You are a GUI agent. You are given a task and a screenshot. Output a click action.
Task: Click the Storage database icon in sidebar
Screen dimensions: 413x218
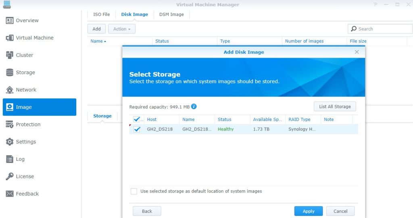pyautogui.click(x=10, y=73)
